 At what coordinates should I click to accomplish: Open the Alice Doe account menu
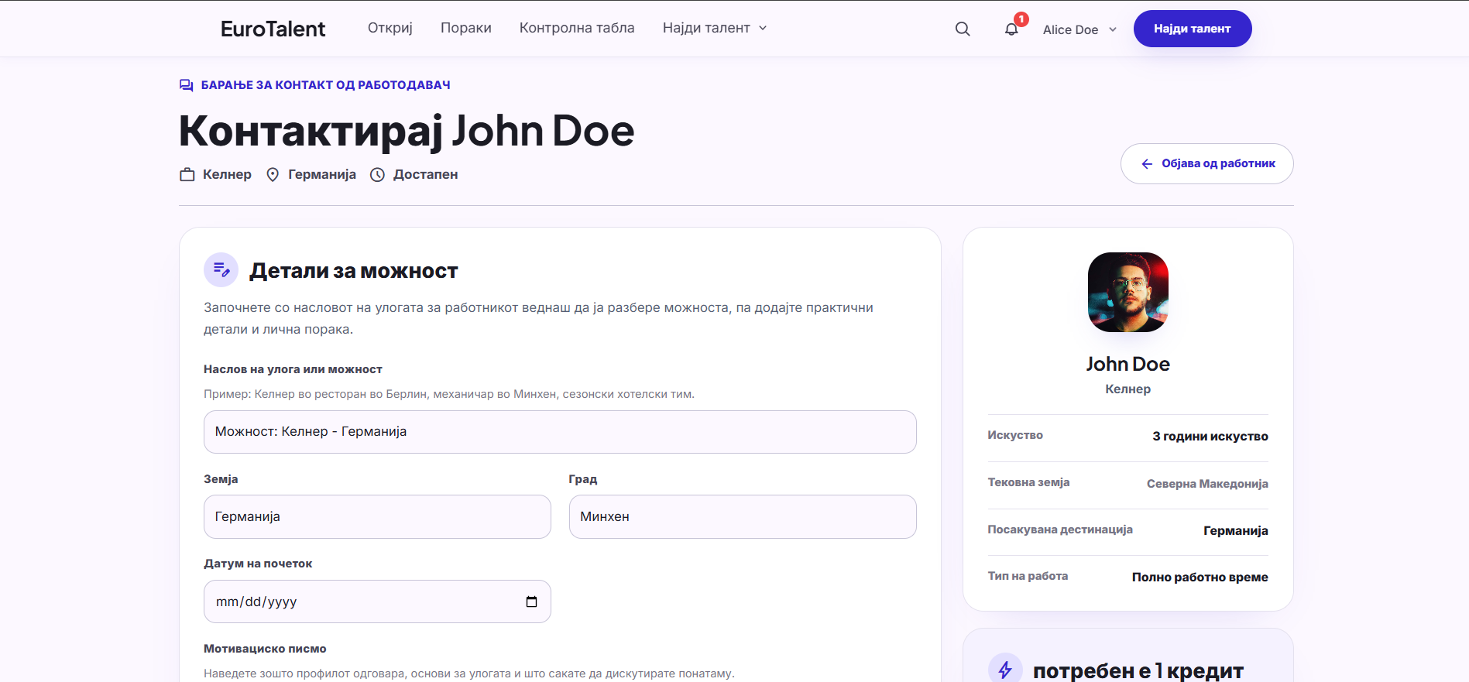pos(1079,29)
